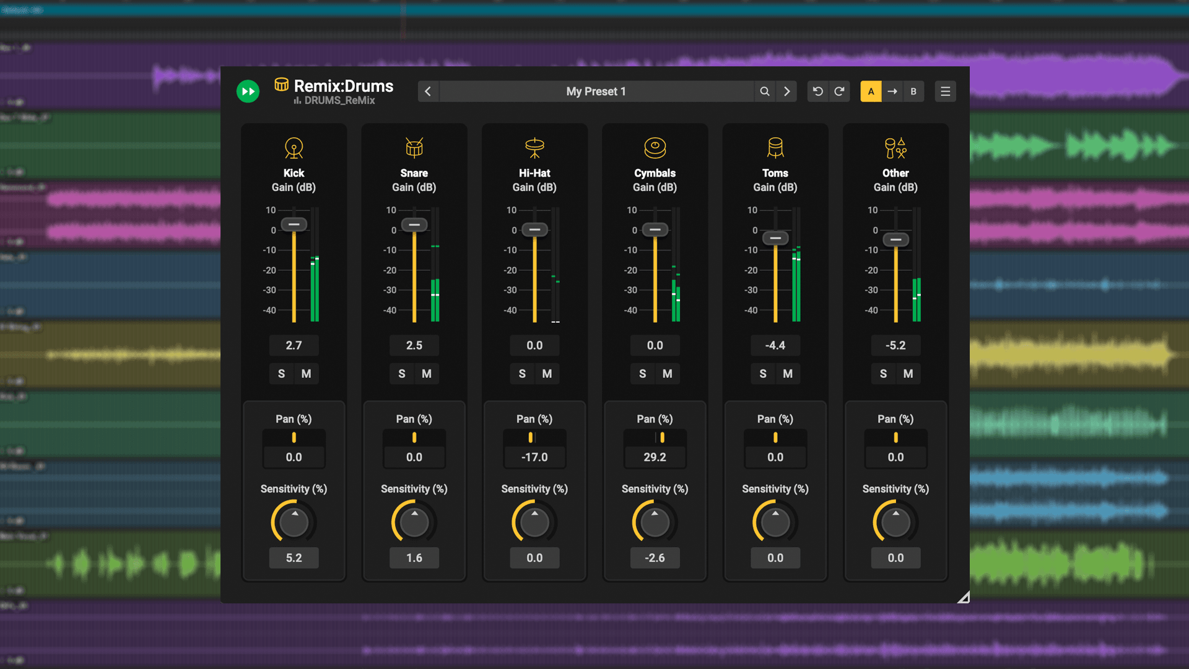The width and height of the screenshot is (1189, 669).
Task: Switch to the B comparison slot
Action: 914,91
